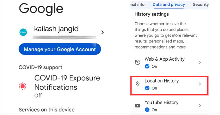
Task: Toggle the Web & App Activity On checkmark
Action: pos(147,66)
